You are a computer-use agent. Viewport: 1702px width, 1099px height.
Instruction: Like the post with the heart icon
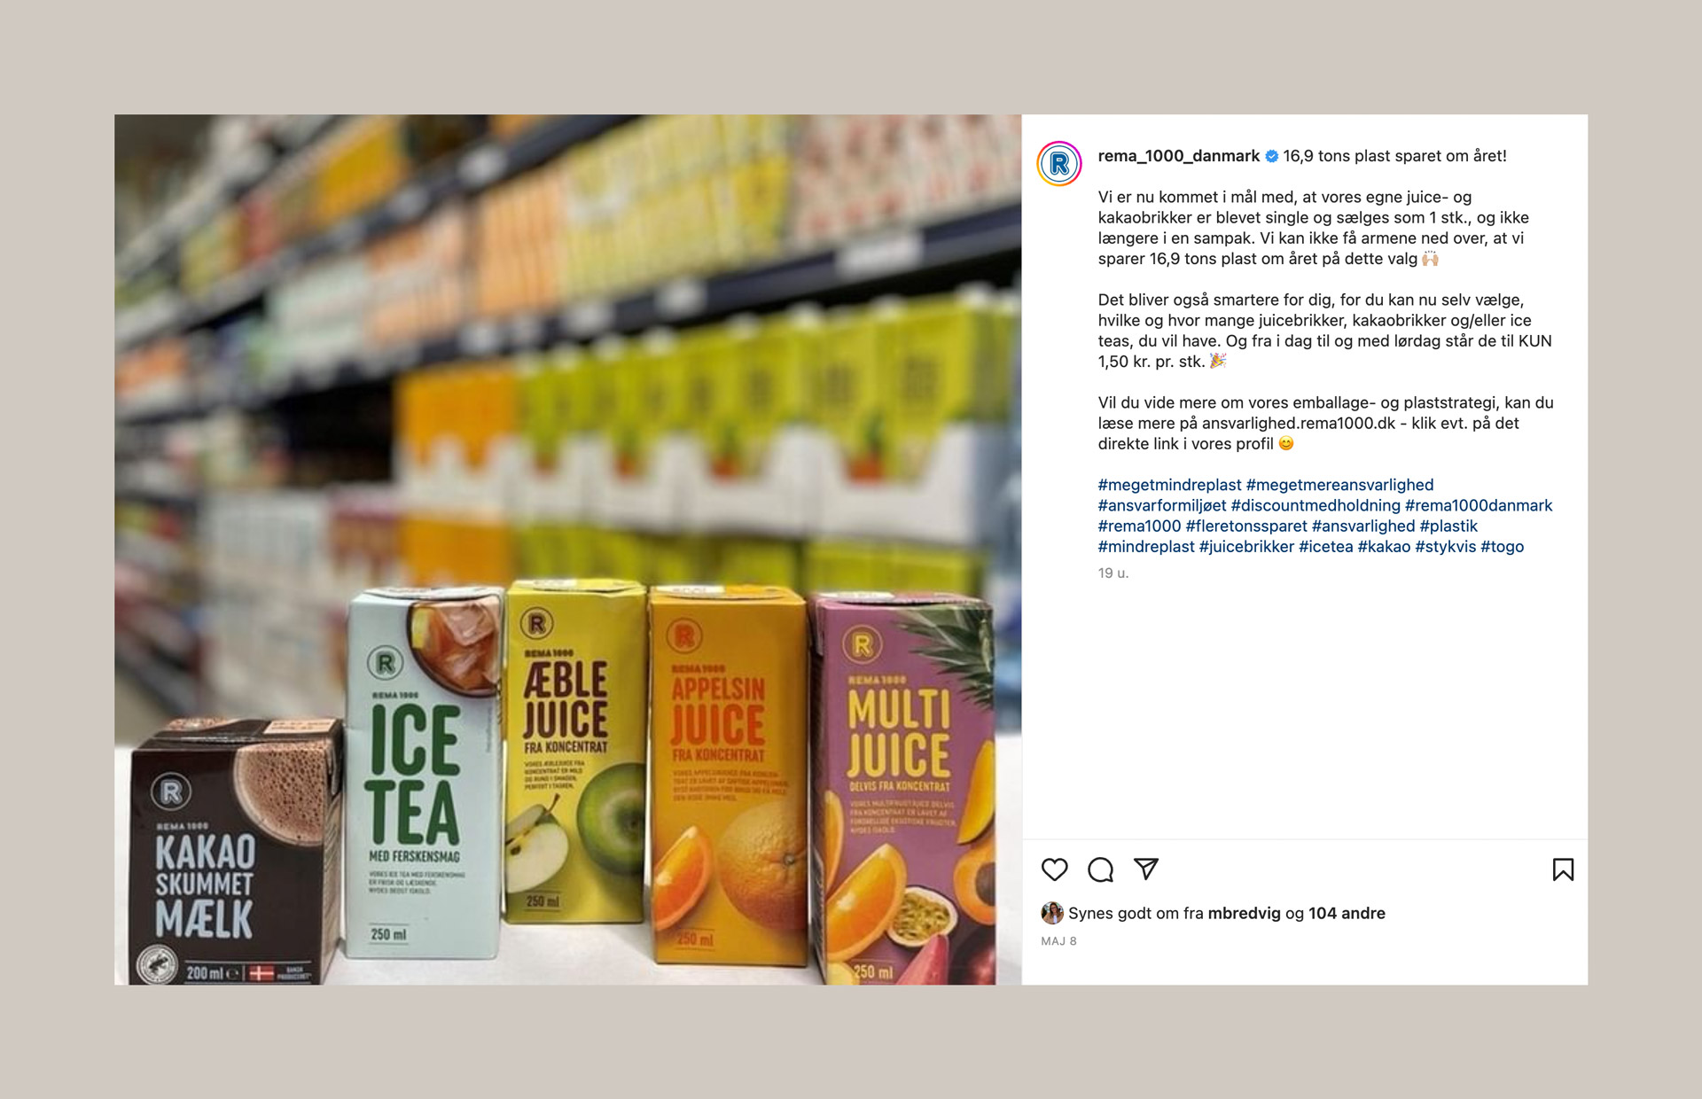pyautogui.click(x=1054, y=869)
